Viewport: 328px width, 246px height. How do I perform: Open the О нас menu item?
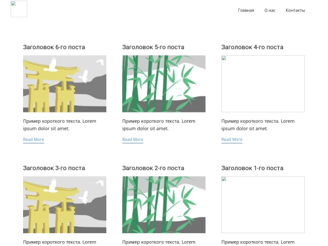[270, 10]
